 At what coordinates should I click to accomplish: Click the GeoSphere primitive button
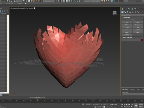pyautogui.click(x=138, y=25)
